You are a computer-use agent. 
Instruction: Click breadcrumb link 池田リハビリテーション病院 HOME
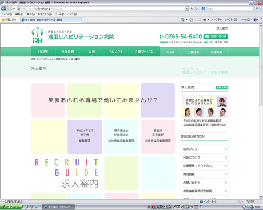[49, 59]
